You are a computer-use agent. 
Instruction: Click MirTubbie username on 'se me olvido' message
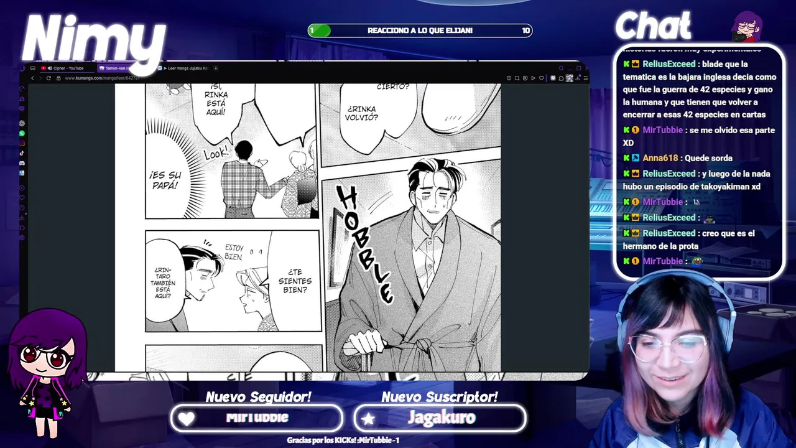tap(662, 130)
